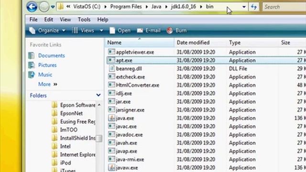Click Burn in the toolbar

tap(176, 31)
